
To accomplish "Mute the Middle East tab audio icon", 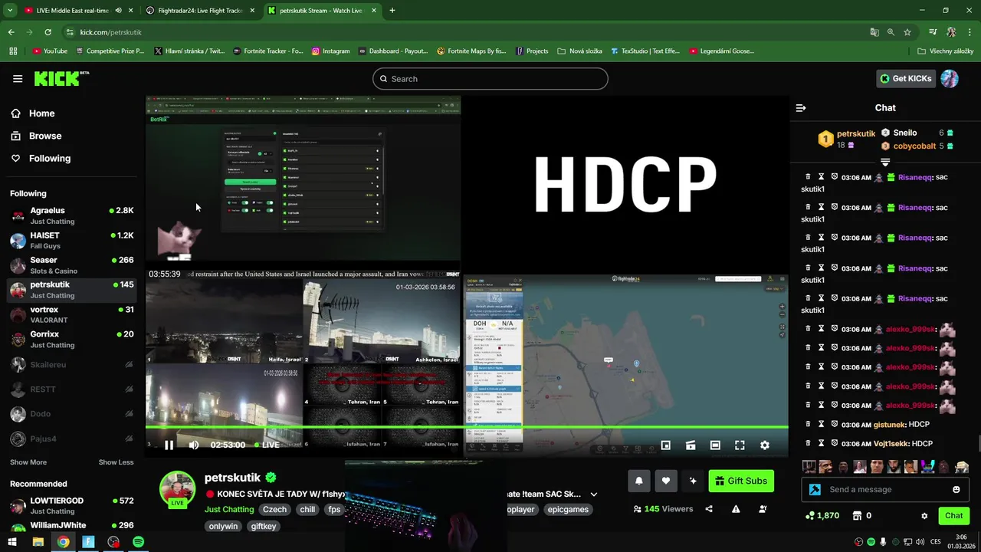I will coord(118,11).
